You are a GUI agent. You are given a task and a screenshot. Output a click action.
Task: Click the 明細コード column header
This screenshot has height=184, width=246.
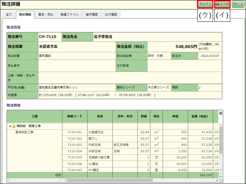click(x=75, y=116)
